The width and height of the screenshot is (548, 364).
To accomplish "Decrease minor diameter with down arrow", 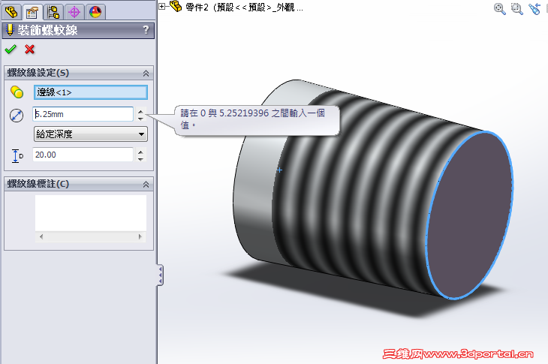I will coord(140,119).
